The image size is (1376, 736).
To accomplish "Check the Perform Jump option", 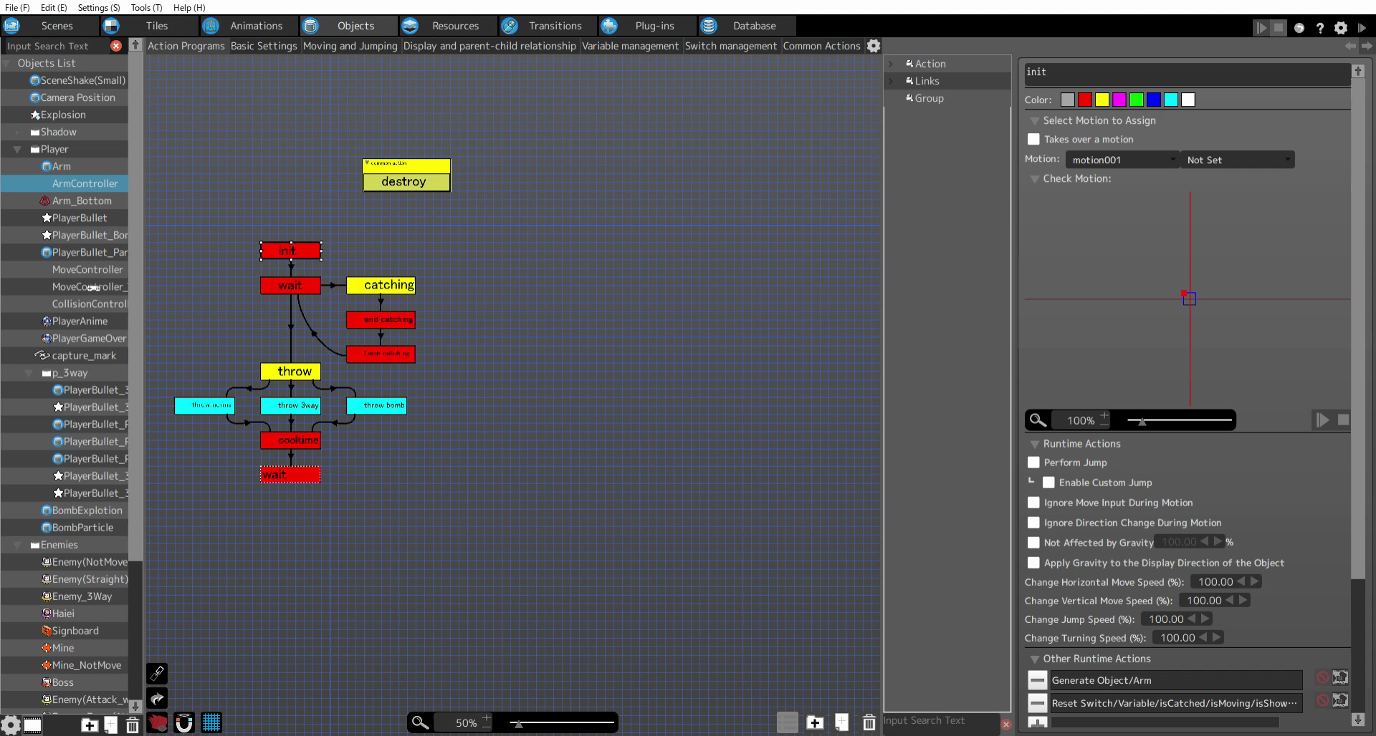I will [x=1033, y=463].
